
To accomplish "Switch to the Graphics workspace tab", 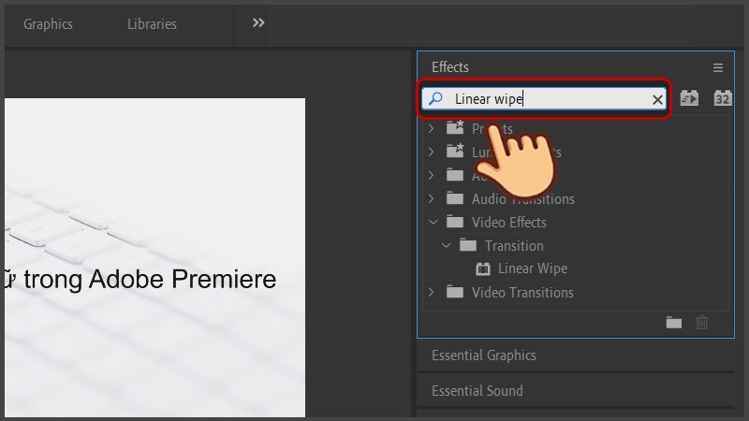I will click(x=48, y=24).
